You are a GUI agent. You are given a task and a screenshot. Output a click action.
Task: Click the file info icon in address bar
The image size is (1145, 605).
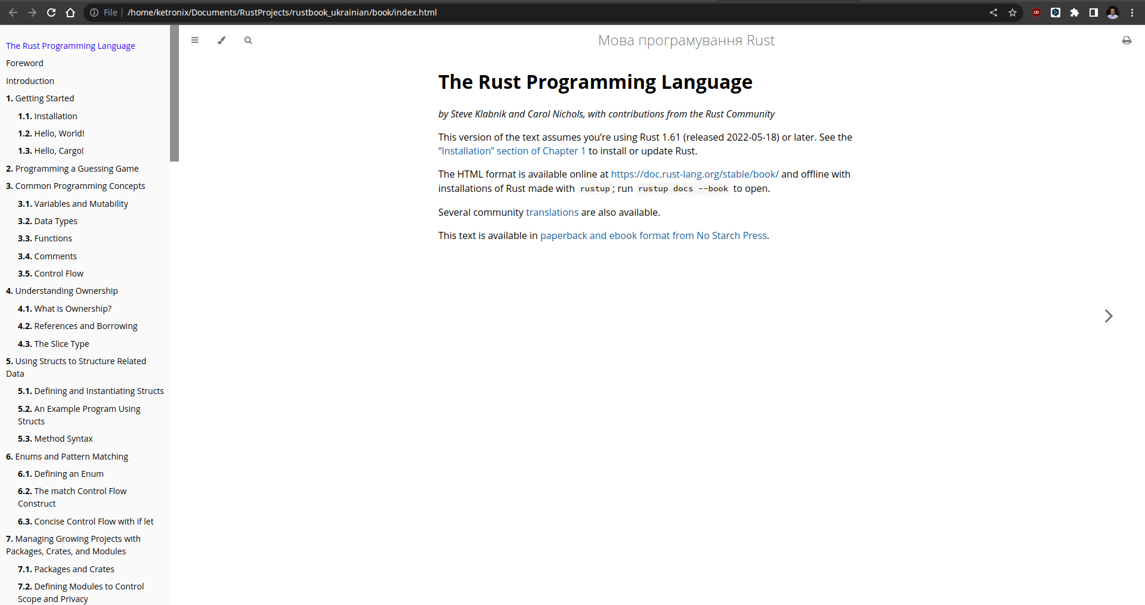point(94,13)
